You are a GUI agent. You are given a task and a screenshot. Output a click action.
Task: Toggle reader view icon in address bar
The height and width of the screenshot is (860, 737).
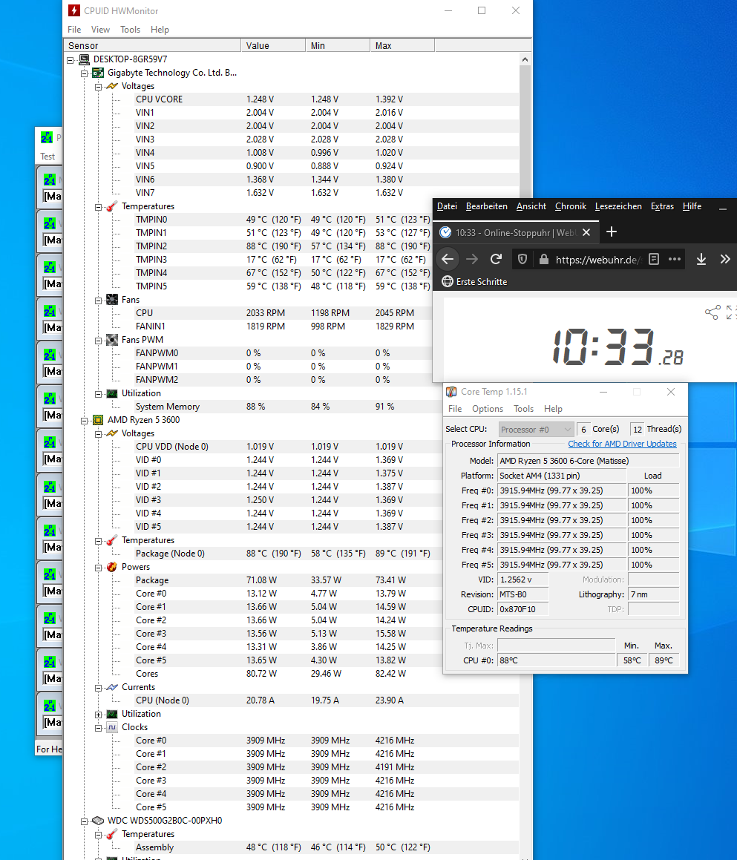pyautogui.click(x=654, y=259)
